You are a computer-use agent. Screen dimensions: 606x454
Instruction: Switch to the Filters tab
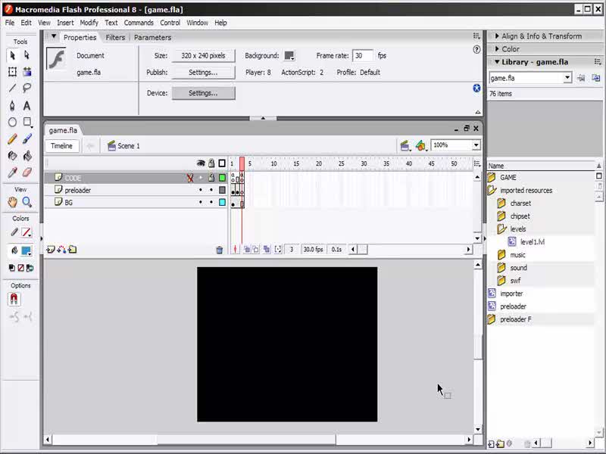point(115,37)
